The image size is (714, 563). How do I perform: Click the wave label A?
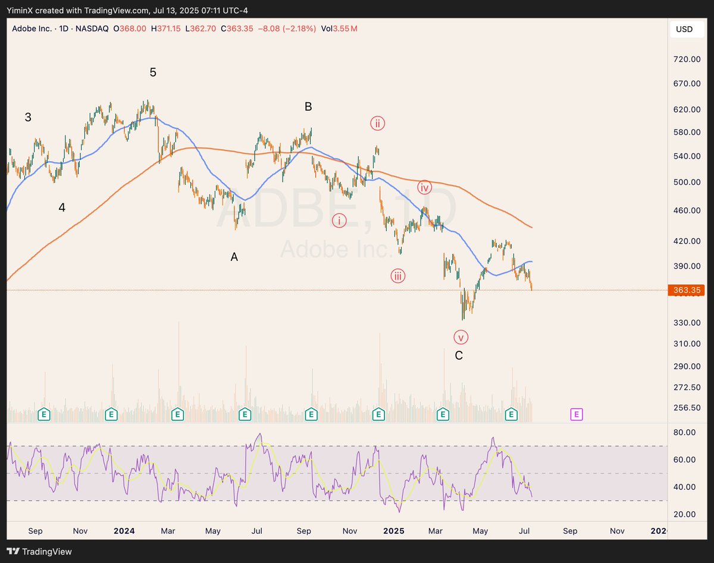click(x=234, y=257)
